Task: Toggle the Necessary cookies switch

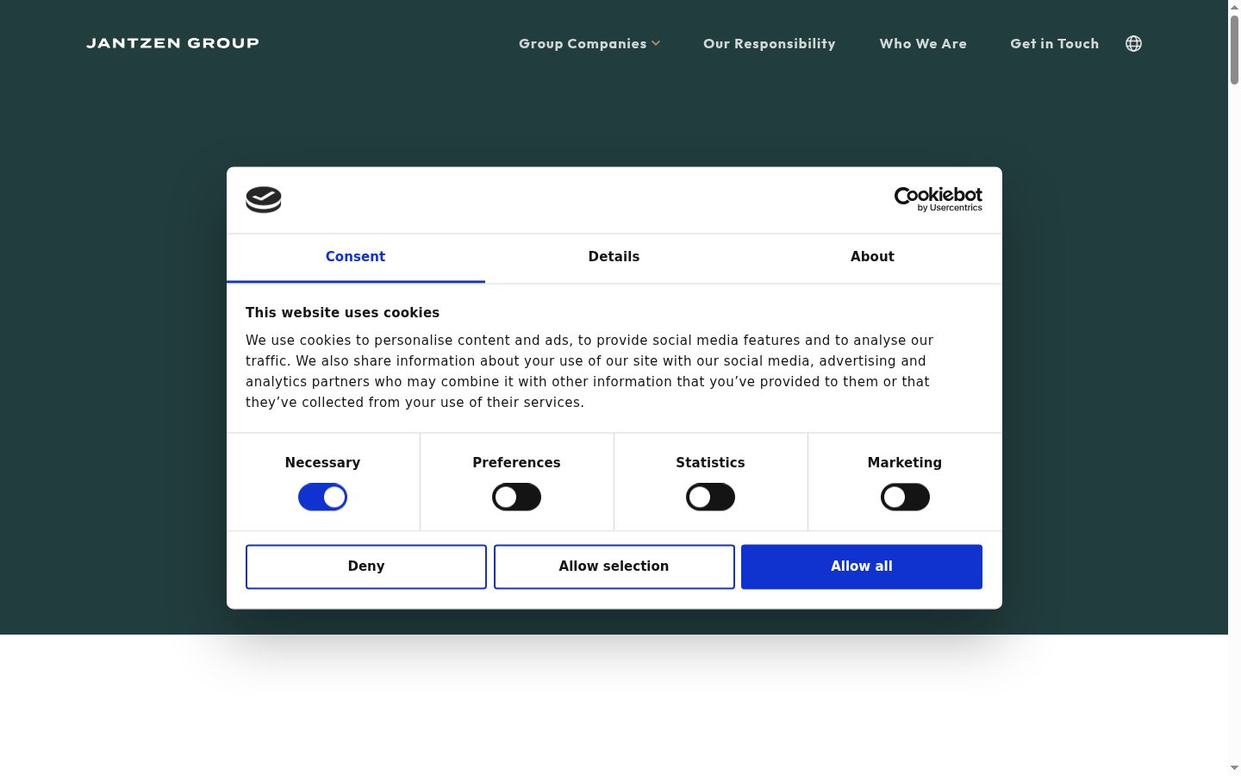Action: (x=322, y=497)
